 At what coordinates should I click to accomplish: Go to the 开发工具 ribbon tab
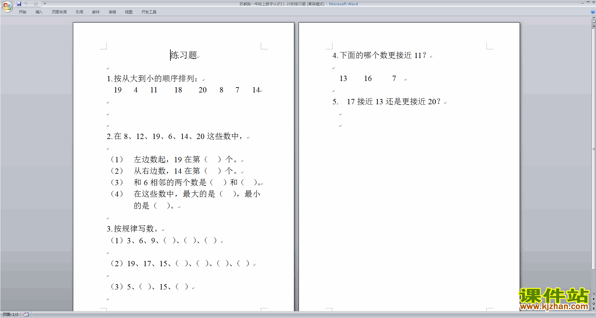(x=149, y=12)
